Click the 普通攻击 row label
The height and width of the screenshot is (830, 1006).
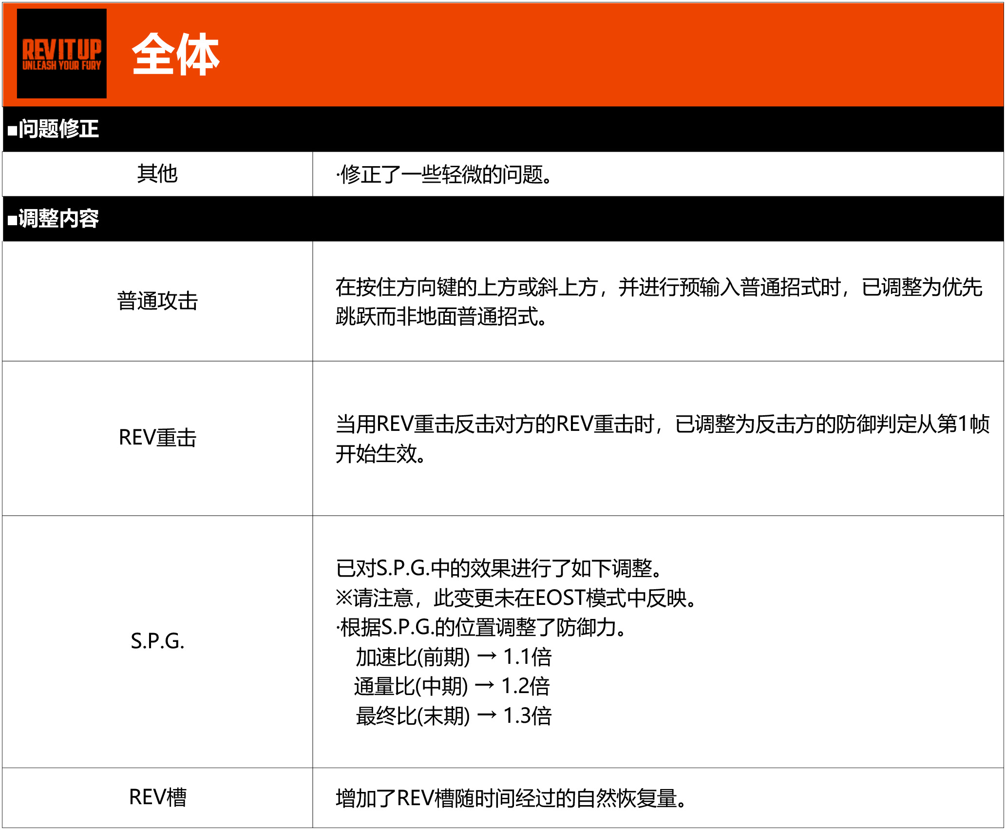pyautogui.click(x=157, y=301)
